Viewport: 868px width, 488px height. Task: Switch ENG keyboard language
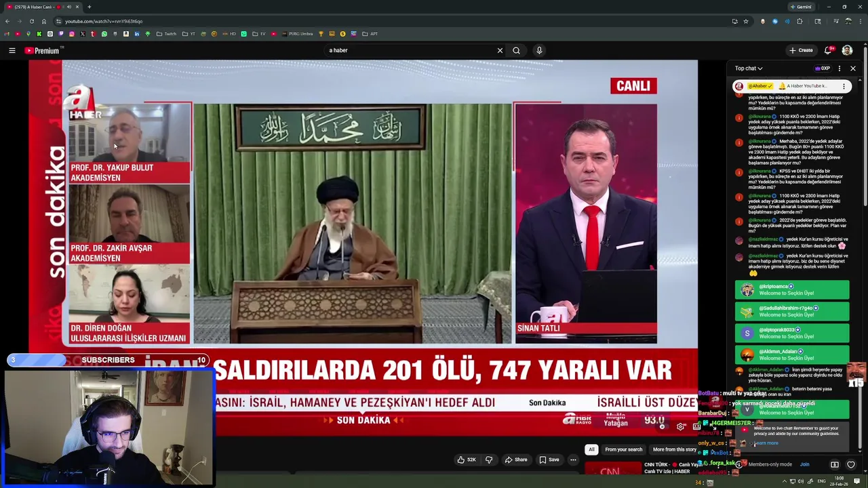click(x=822, y=481)
